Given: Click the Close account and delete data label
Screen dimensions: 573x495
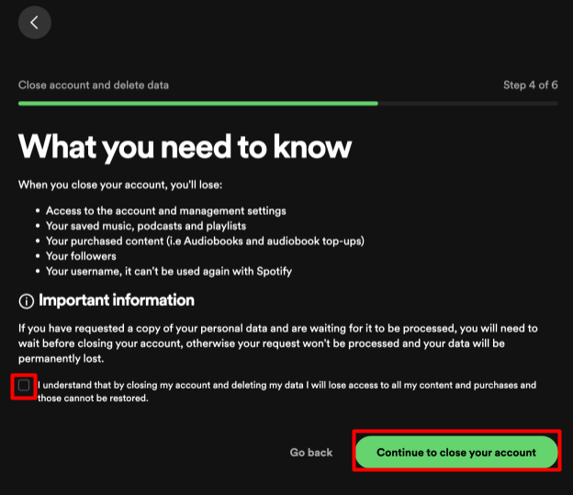Looking at the screenshot, I should pos(94,85).
